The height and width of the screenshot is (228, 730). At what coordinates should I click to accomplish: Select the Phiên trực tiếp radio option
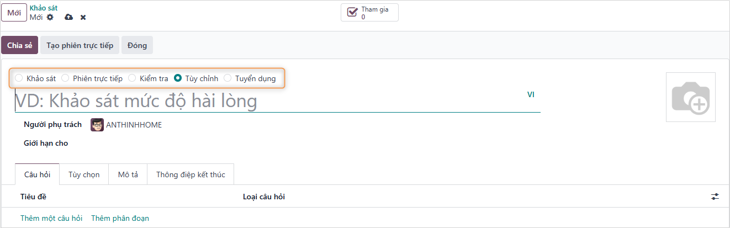click(x=66, y=78)
